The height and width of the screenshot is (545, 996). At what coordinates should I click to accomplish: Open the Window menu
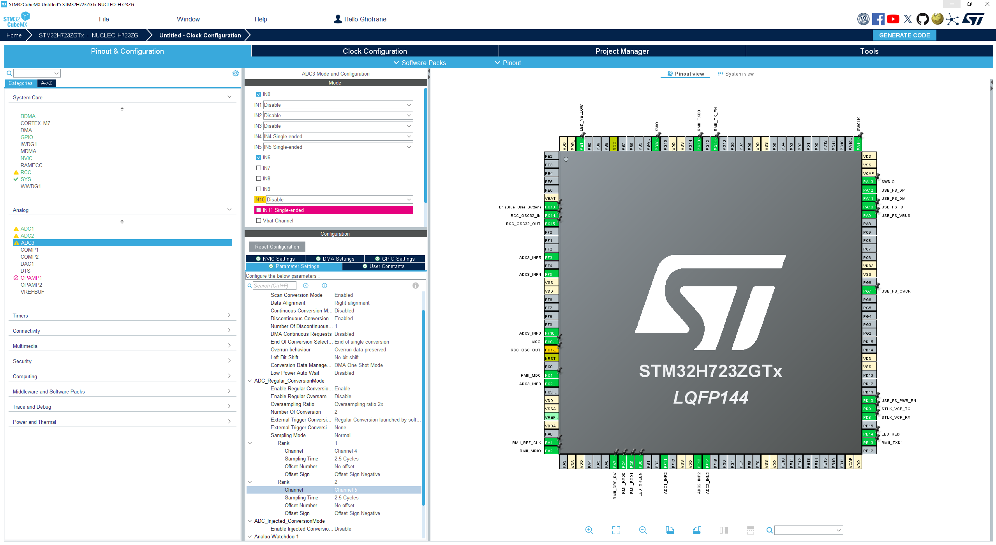click(x=188, y=19)
